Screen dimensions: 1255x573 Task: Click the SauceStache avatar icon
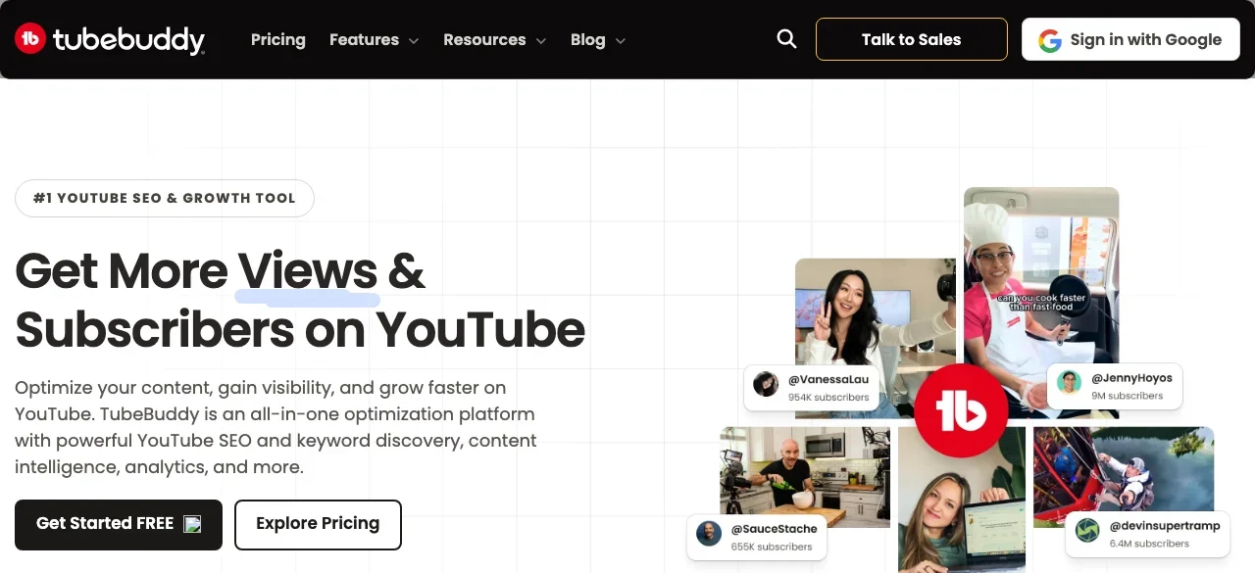[709, 533]
